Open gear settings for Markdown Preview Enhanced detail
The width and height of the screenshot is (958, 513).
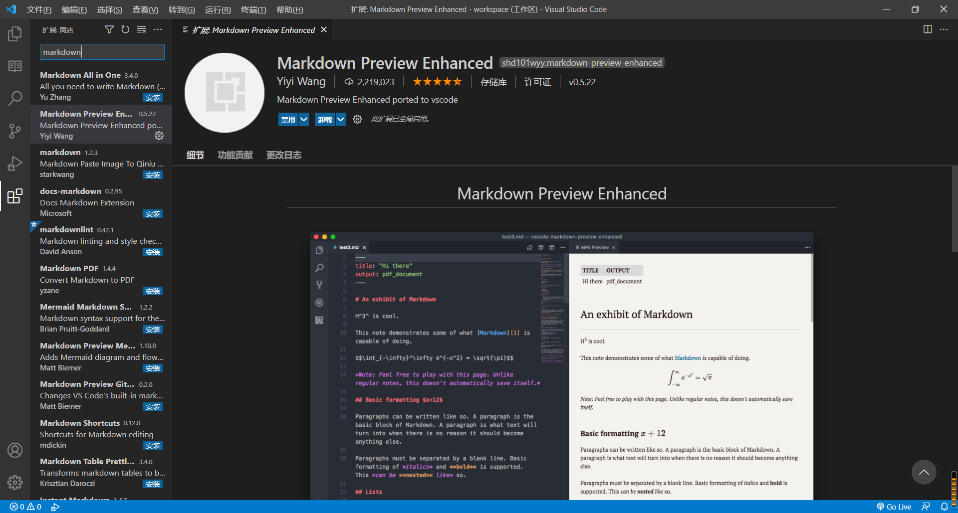click(x=357, y=119)
